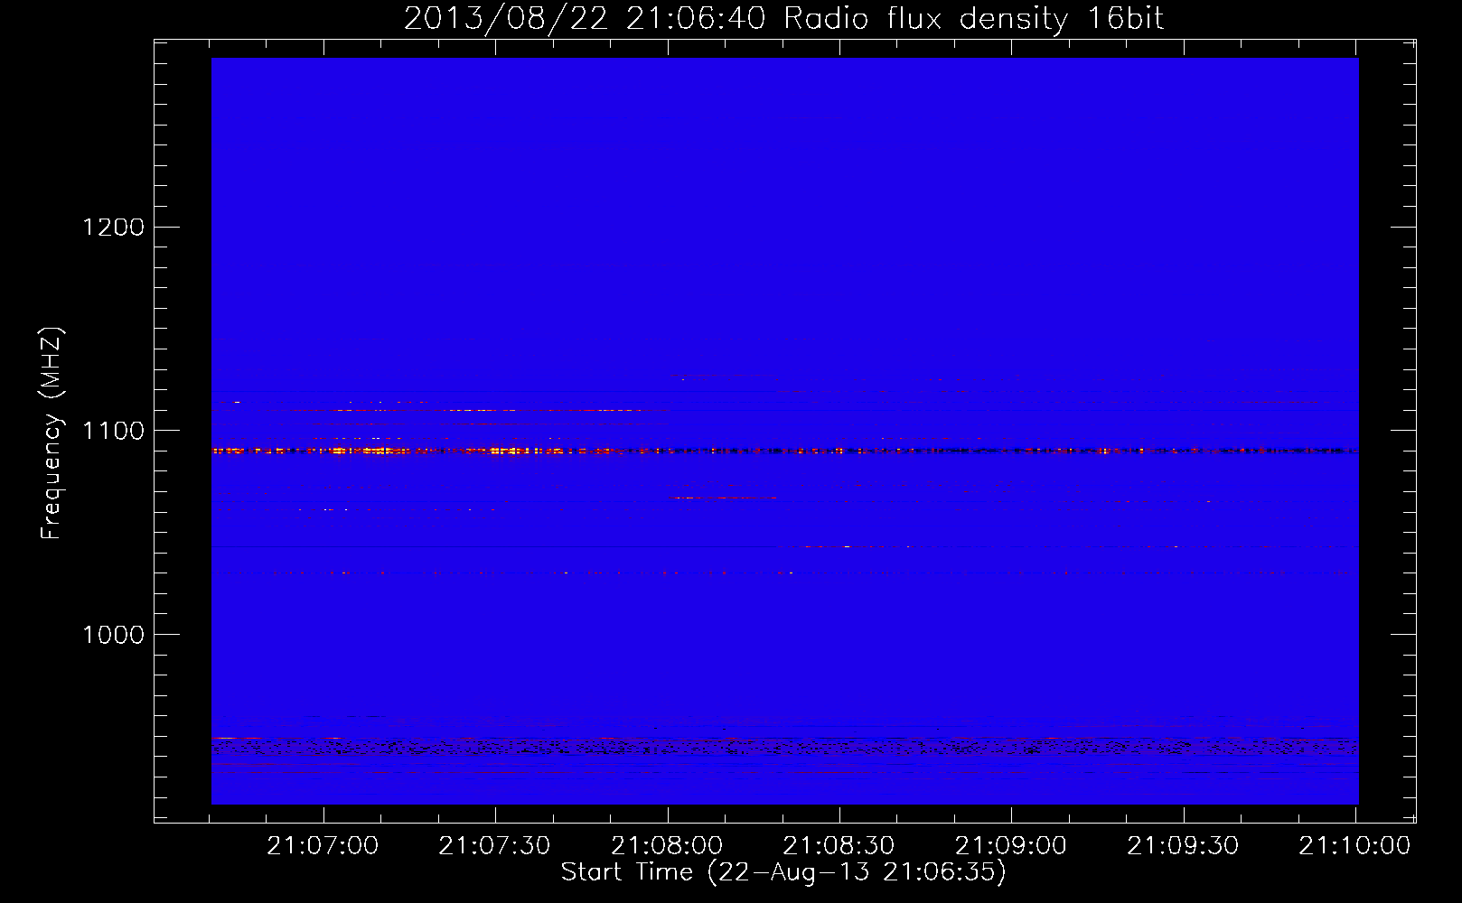Image resolution: width=1462 pixels, height=903 pixels.
Task: Click the 21:09:30 time tick label
Action: (1183, 846)
